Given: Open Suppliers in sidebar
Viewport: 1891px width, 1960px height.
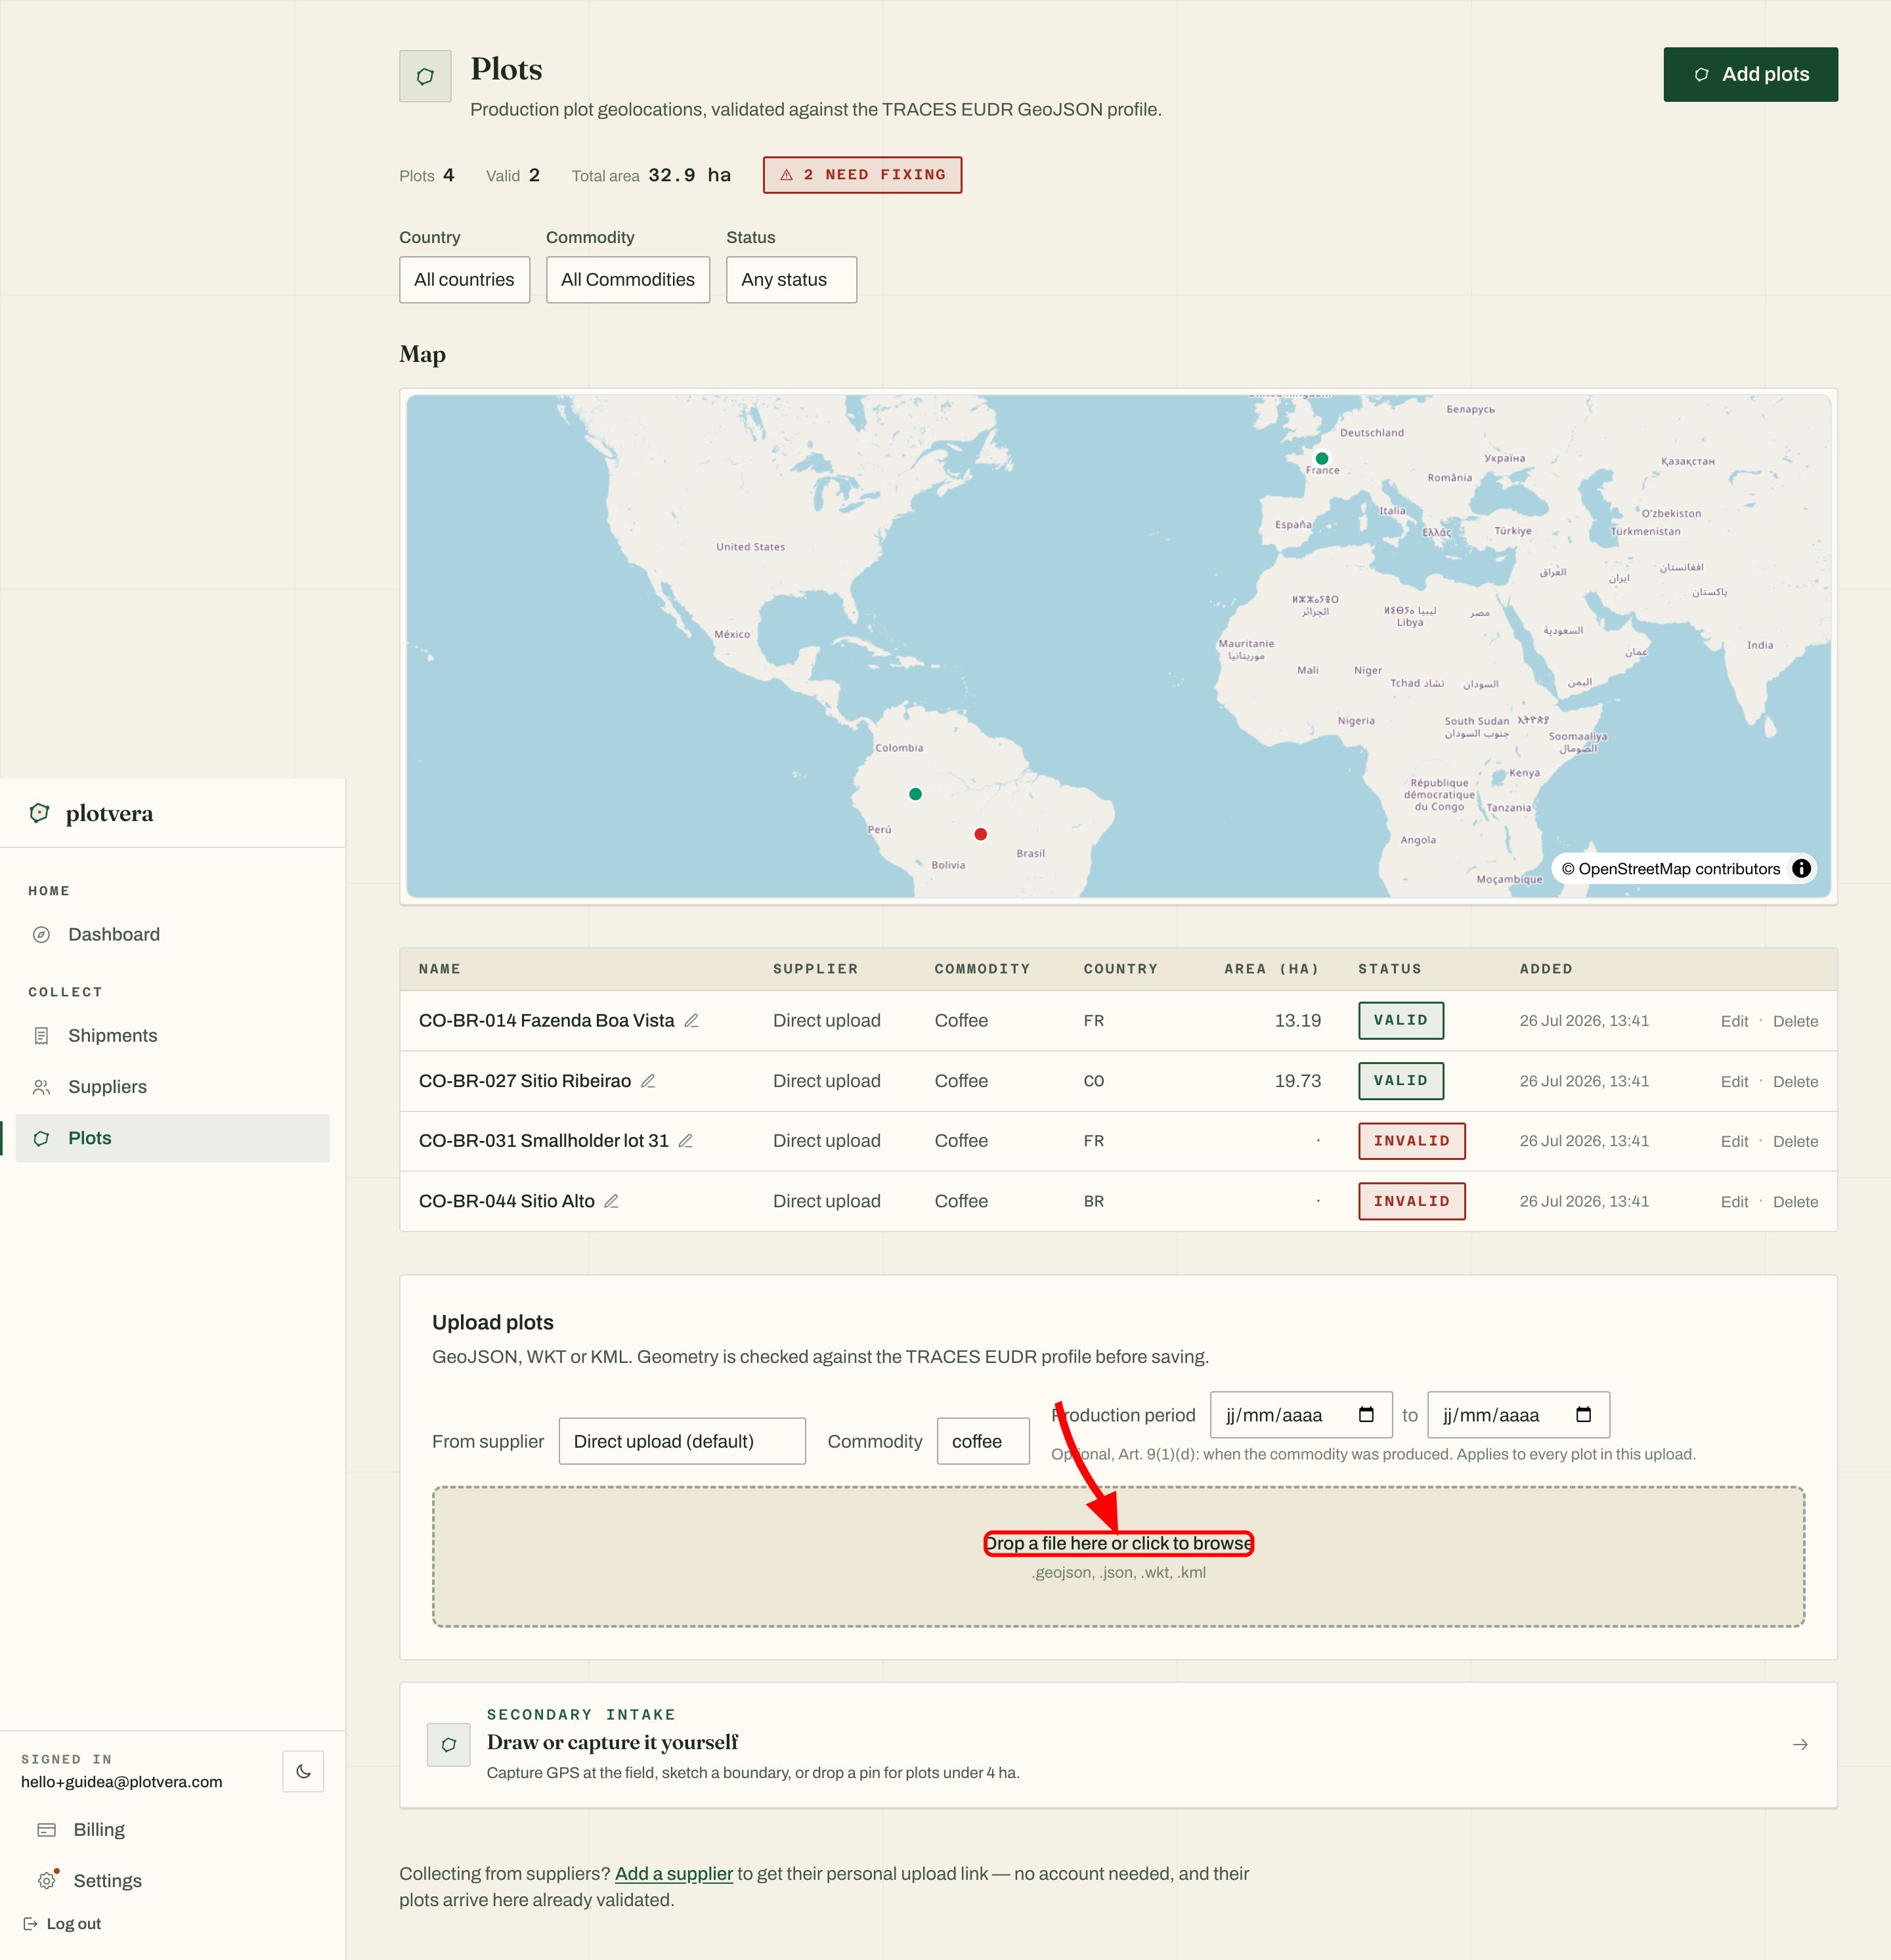Looking at the screenshot, I should [172, 1087].
